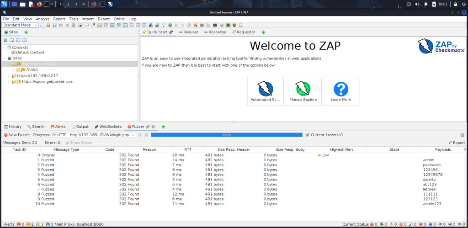This screenshot has width=468, height=228.
Task: Select the Original row with Low alert
Action: click(x=234, y=155)
